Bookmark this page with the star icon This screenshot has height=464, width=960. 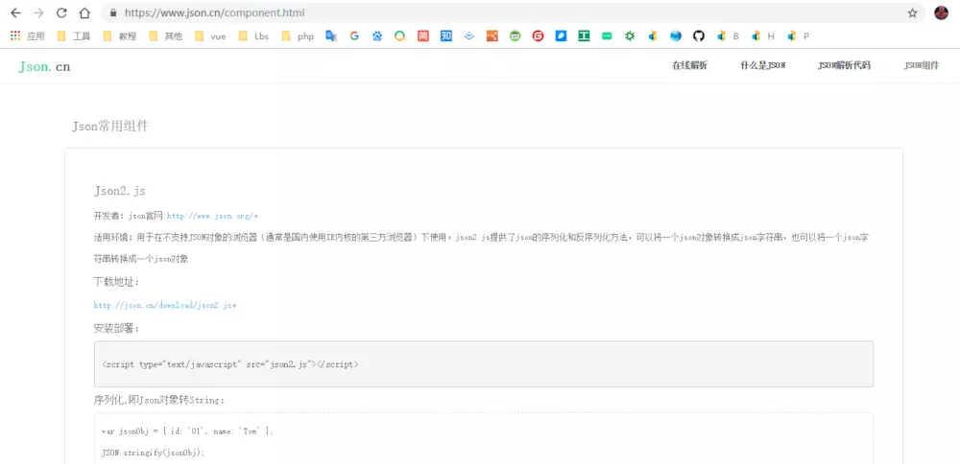tap(912, 12)
